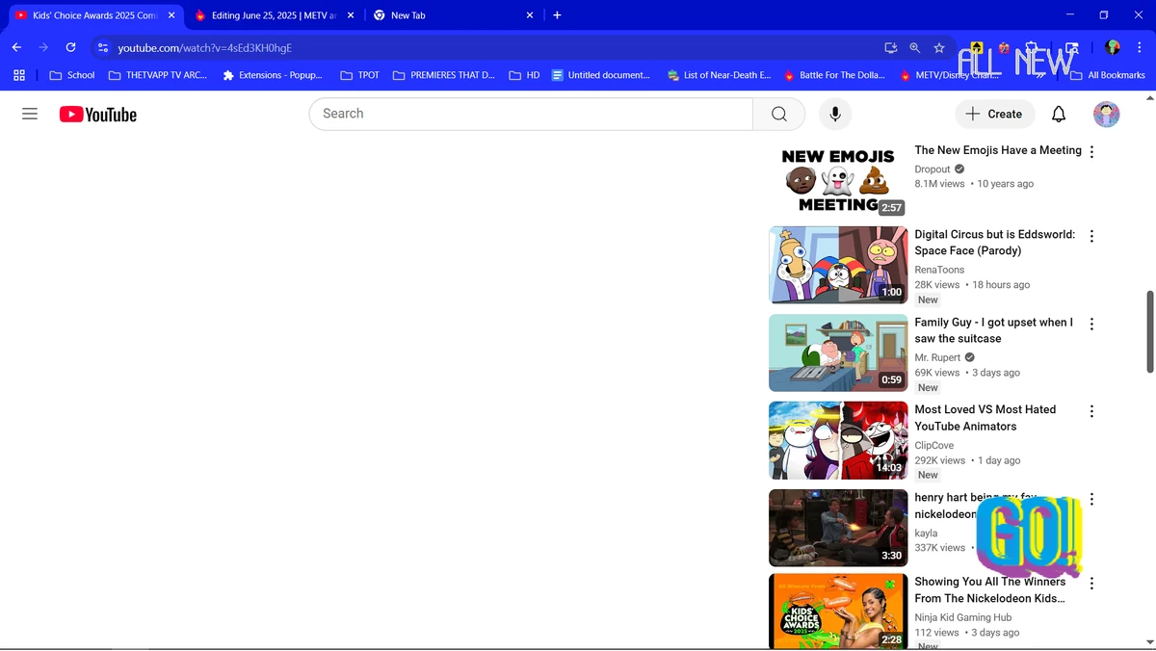This screenshot has height=651, width=1156.
Task: Click the send-to-devices icon in address bar
Action: coord(891,47)
